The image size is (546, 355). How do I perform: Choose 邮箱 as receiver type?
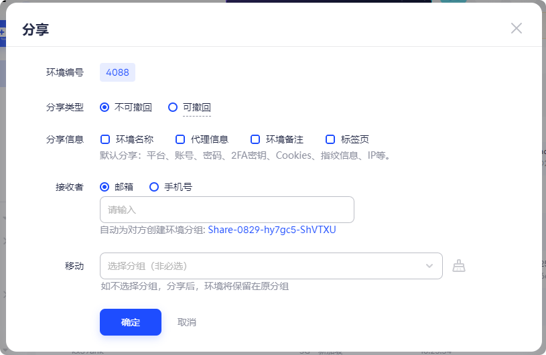(x=117, y=187)
